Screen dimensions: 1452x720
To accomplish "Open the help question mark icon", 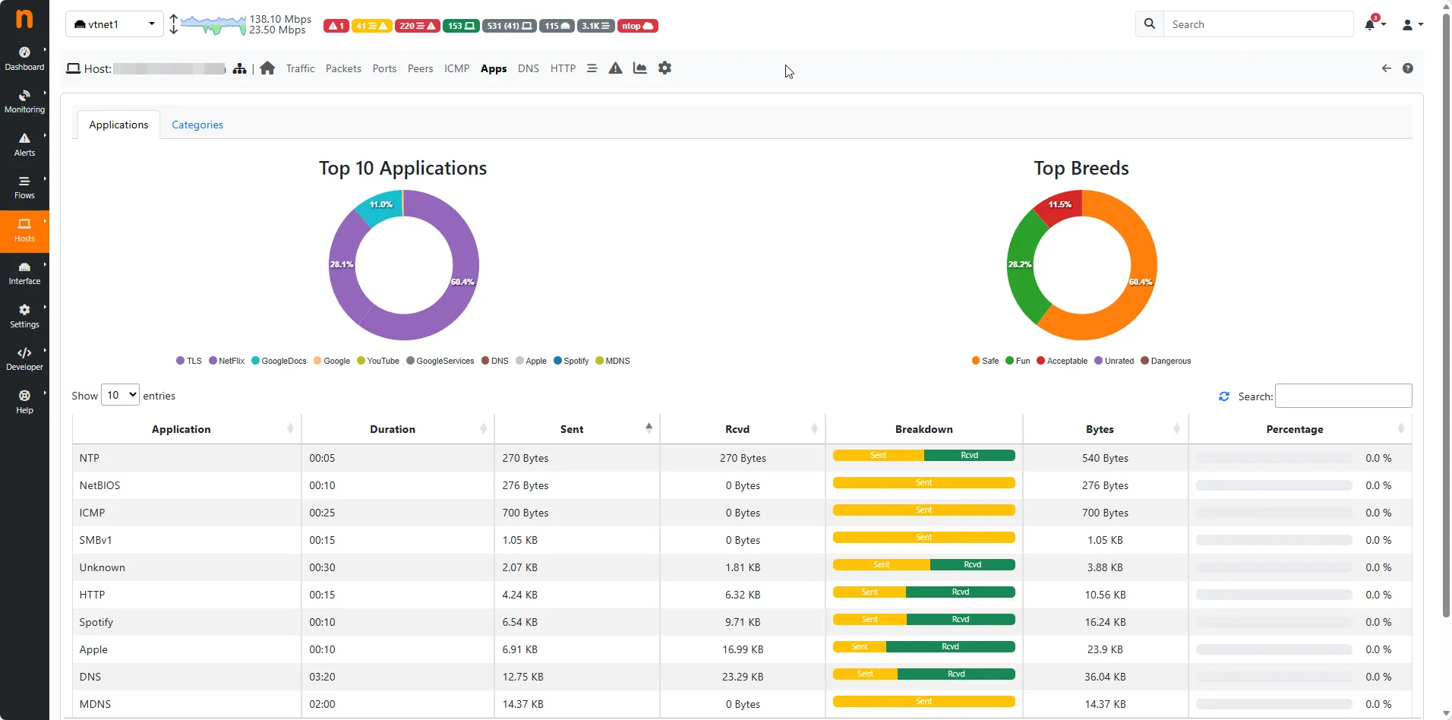I will 1408,68.
